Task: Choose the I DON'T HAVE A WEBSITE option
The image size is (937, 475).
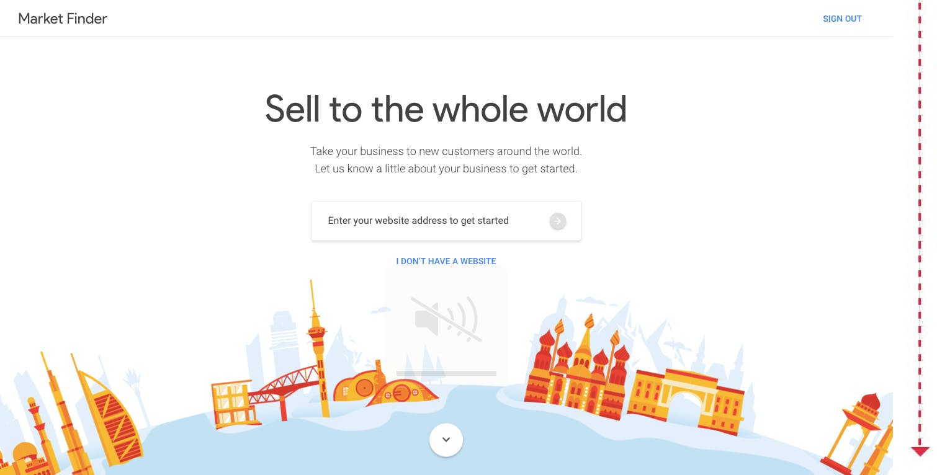Action: pos(446,261)
